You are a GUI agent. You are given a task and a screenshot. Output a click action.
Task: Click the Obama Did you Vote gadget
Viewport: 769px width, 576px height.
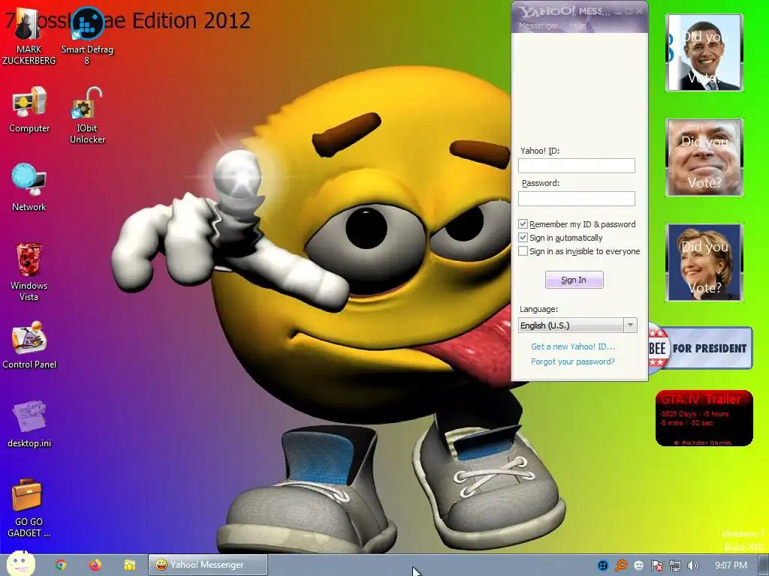coord(704,52)
